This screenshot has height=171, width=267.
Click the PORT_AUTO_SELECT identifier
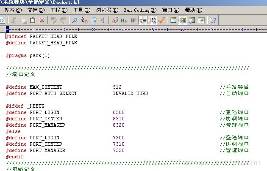tap(53, 93)
